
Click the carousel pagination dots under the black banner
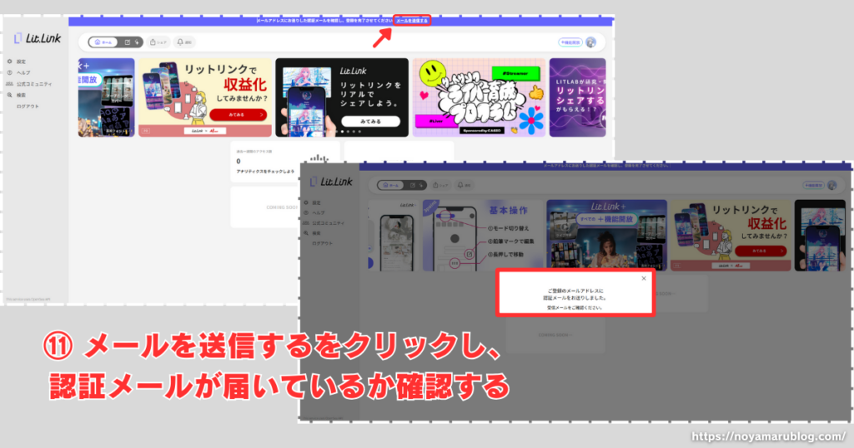click(x=342, y=132)
